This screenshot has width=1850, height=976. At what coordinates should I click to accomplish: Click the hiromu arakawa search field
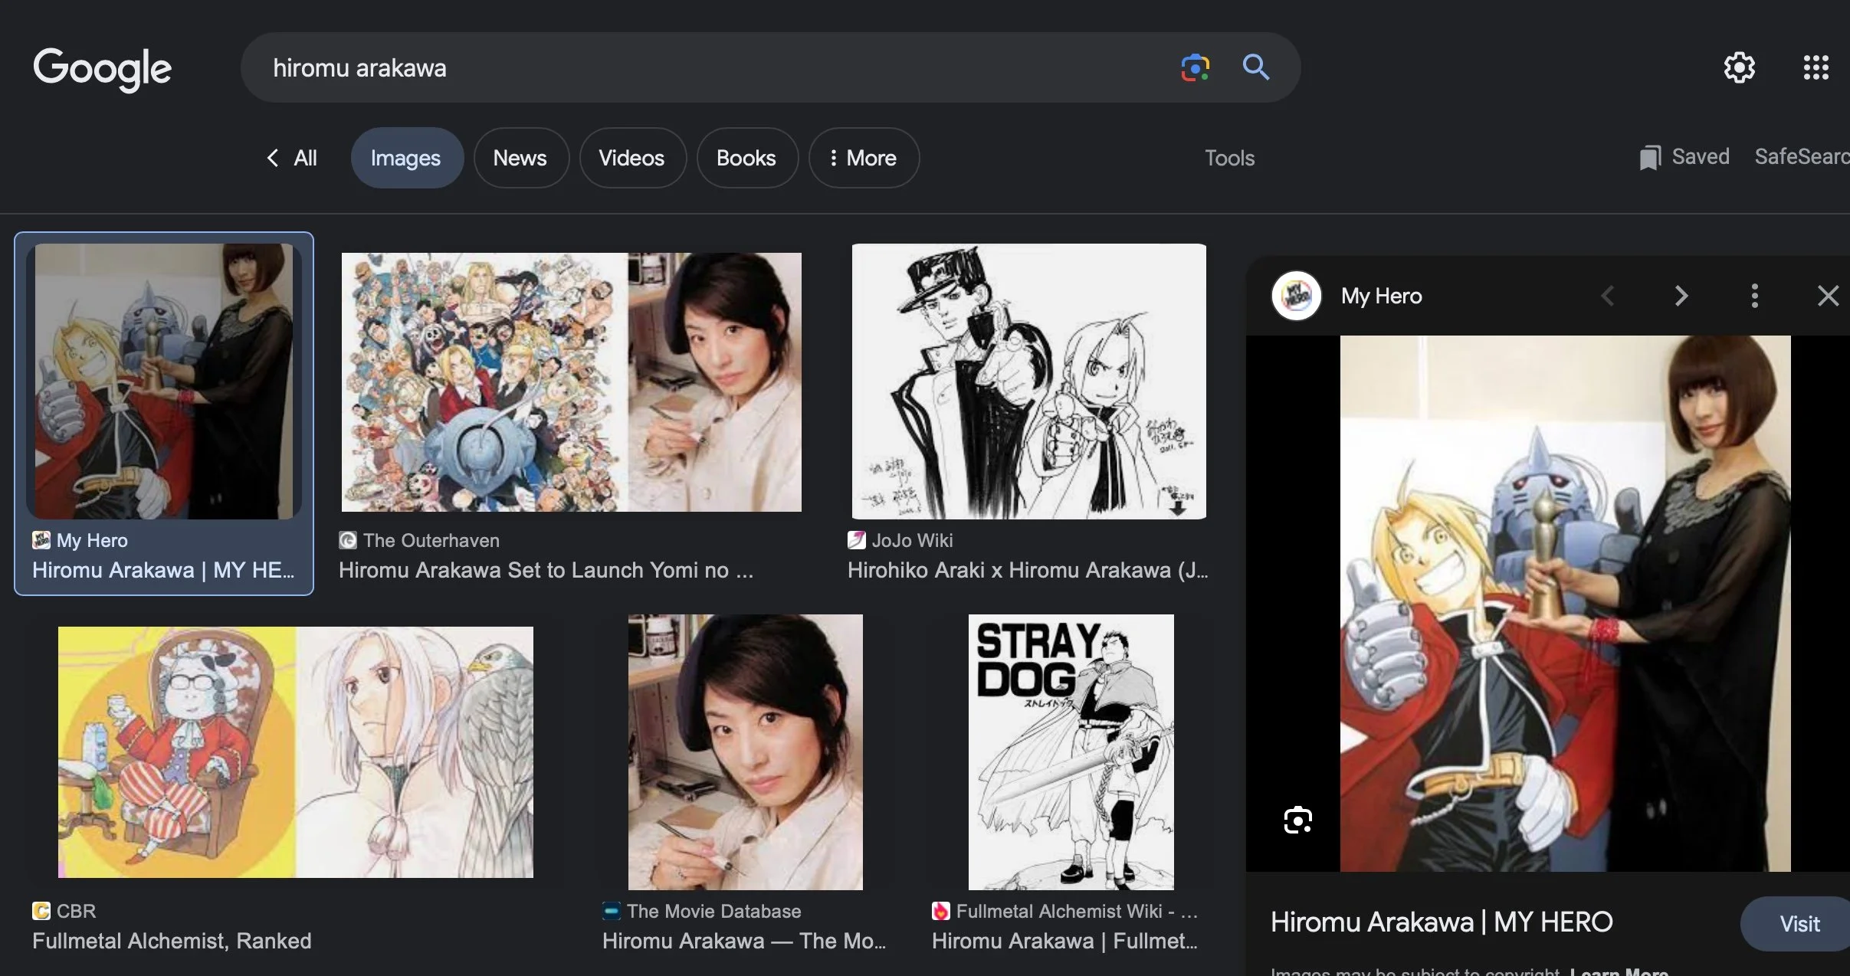click(x=690, y=67)
